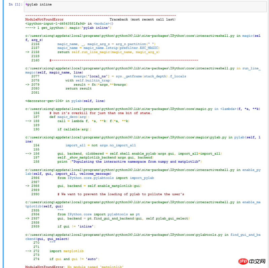Click the pylabtools.py file path
This screenshot has height=268, width=269.
(125, 234)
